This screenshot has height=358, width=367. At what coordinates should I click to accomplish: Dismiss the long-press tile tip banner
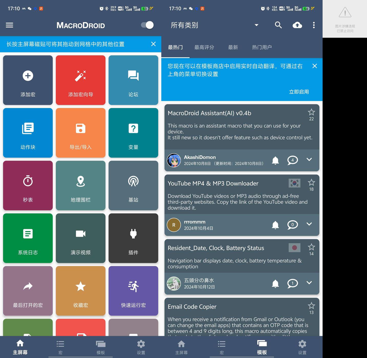153,44
